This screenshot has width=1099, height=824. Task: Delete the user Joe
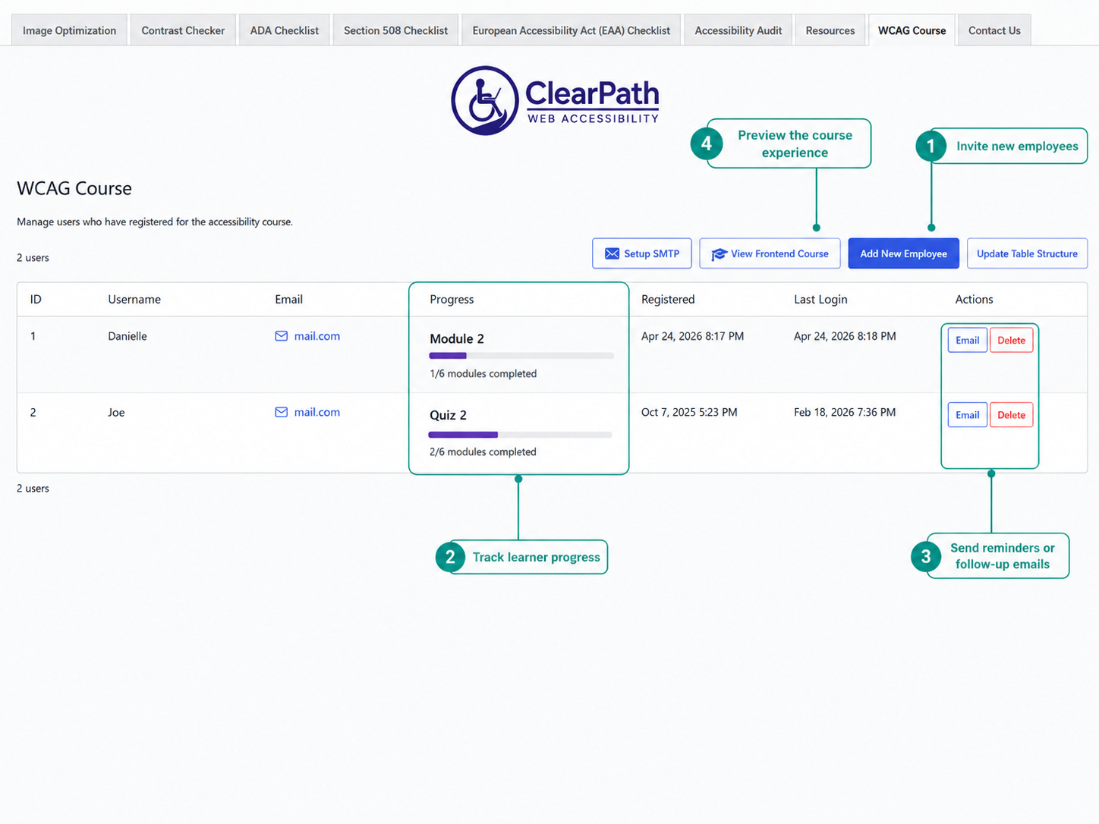click(x=1011, y=415)
